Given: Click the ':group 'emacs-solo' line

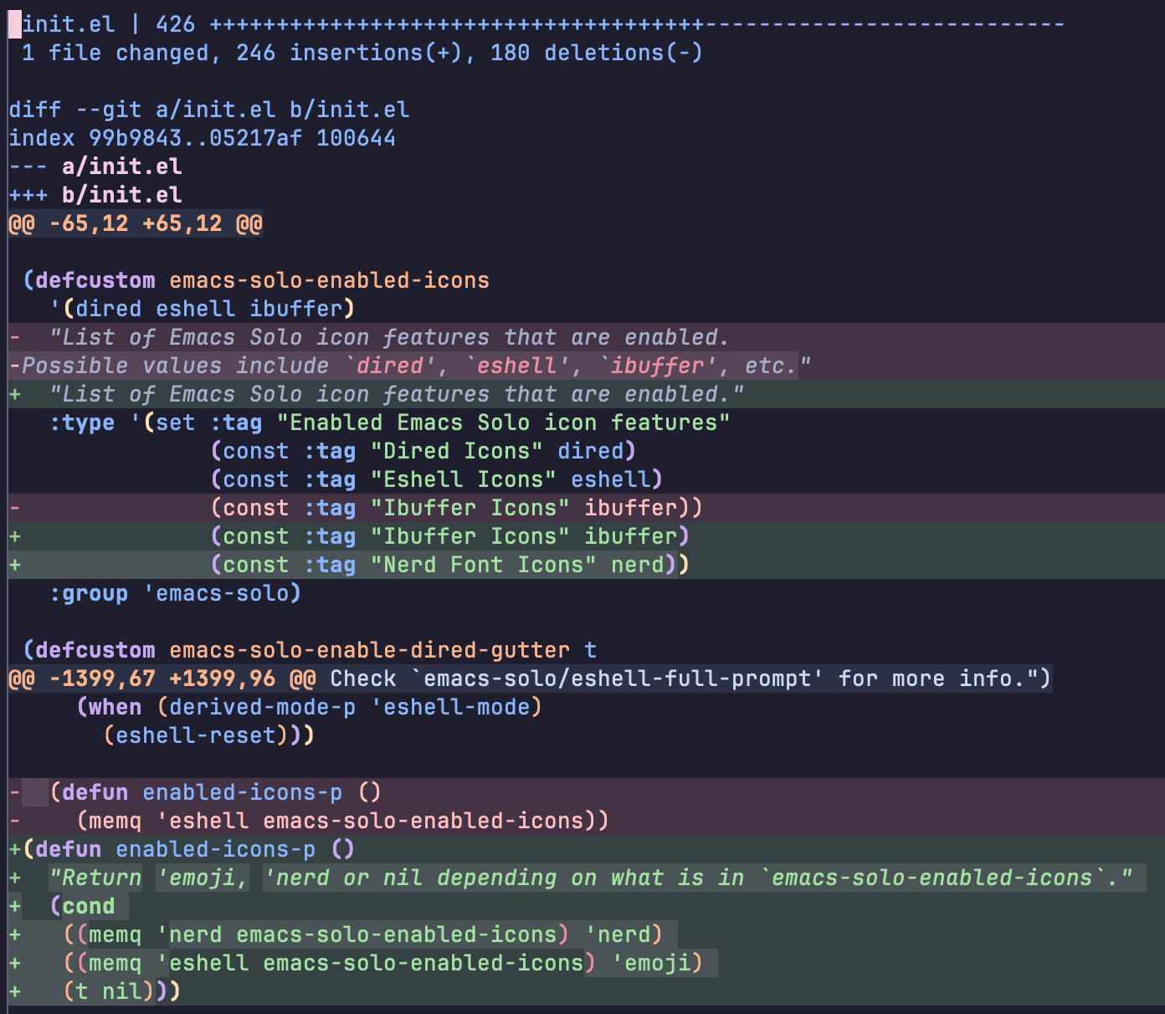Looking at the screenshot, I should point(175,593).
